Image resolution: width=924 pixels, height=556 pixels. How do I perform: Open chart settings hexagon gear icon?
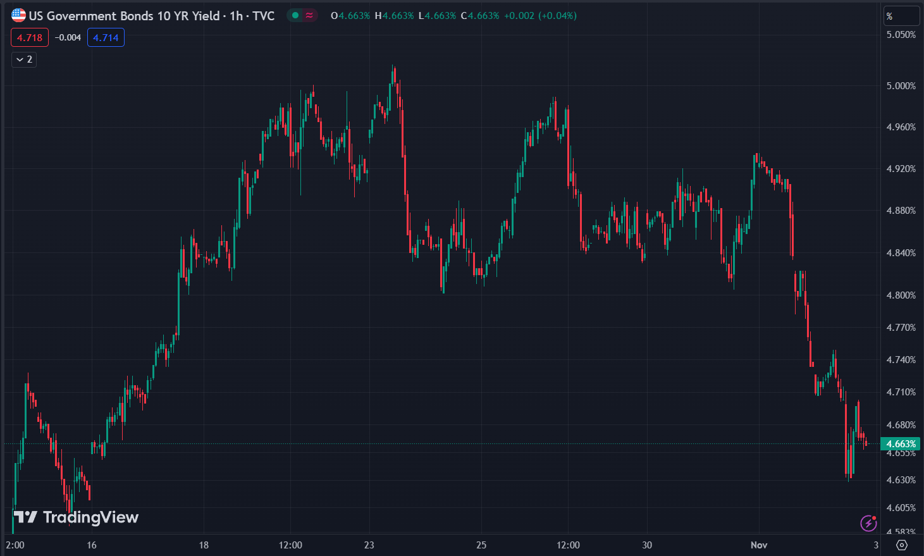(902, 545)
